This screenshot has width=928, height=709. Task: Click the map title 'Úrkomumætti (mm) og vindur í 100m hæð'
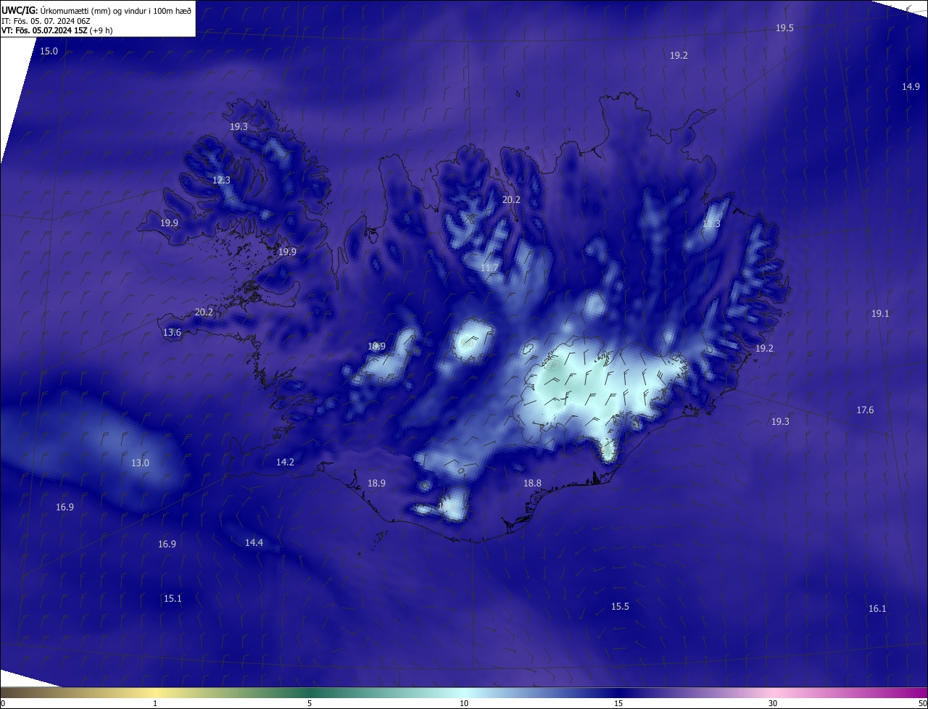pyautogui.click(x=116, y=10)
